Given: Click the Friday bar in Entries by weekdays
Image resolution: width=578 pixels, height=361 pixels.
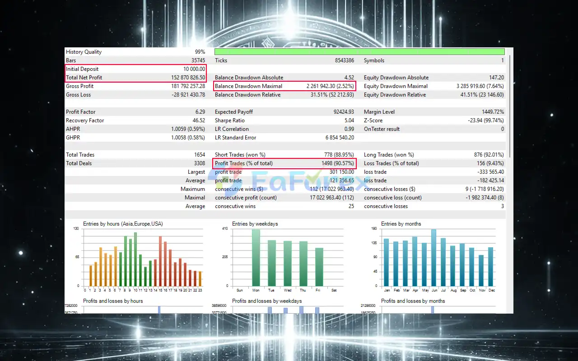Looking at the screenshot, I should [x=319, y=267].
